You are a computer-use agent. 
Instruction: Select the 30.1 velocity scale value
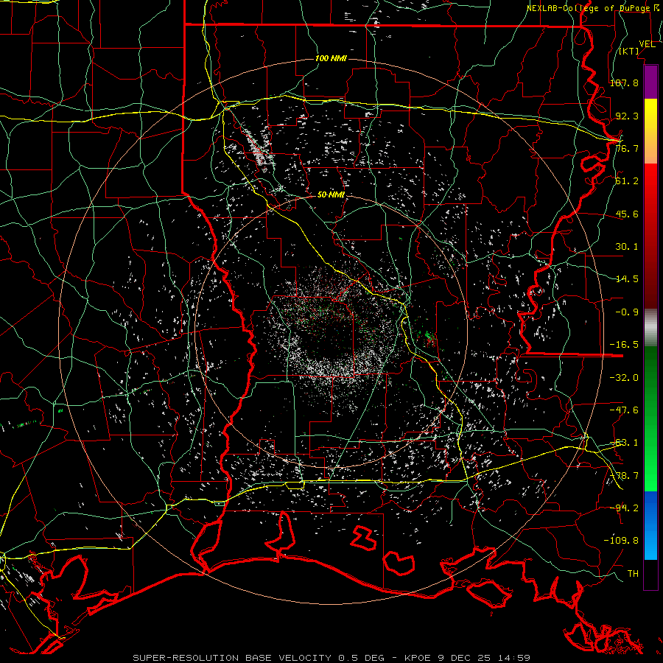(x=627, y=247)
